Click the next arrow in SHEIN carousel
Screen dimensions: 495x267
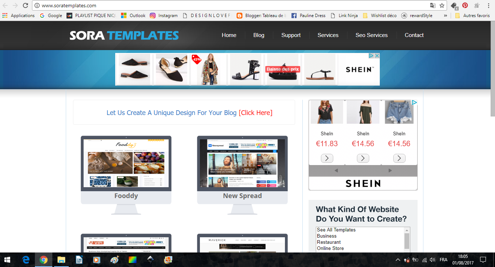pyautogui.click(x=390, y=171)
